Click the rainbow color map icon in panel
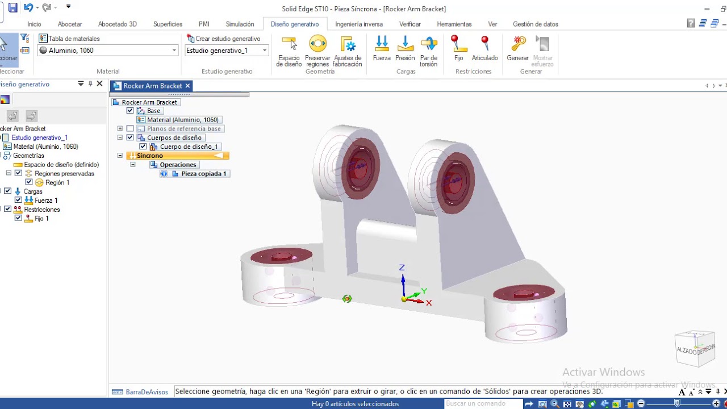 [5, 100]
